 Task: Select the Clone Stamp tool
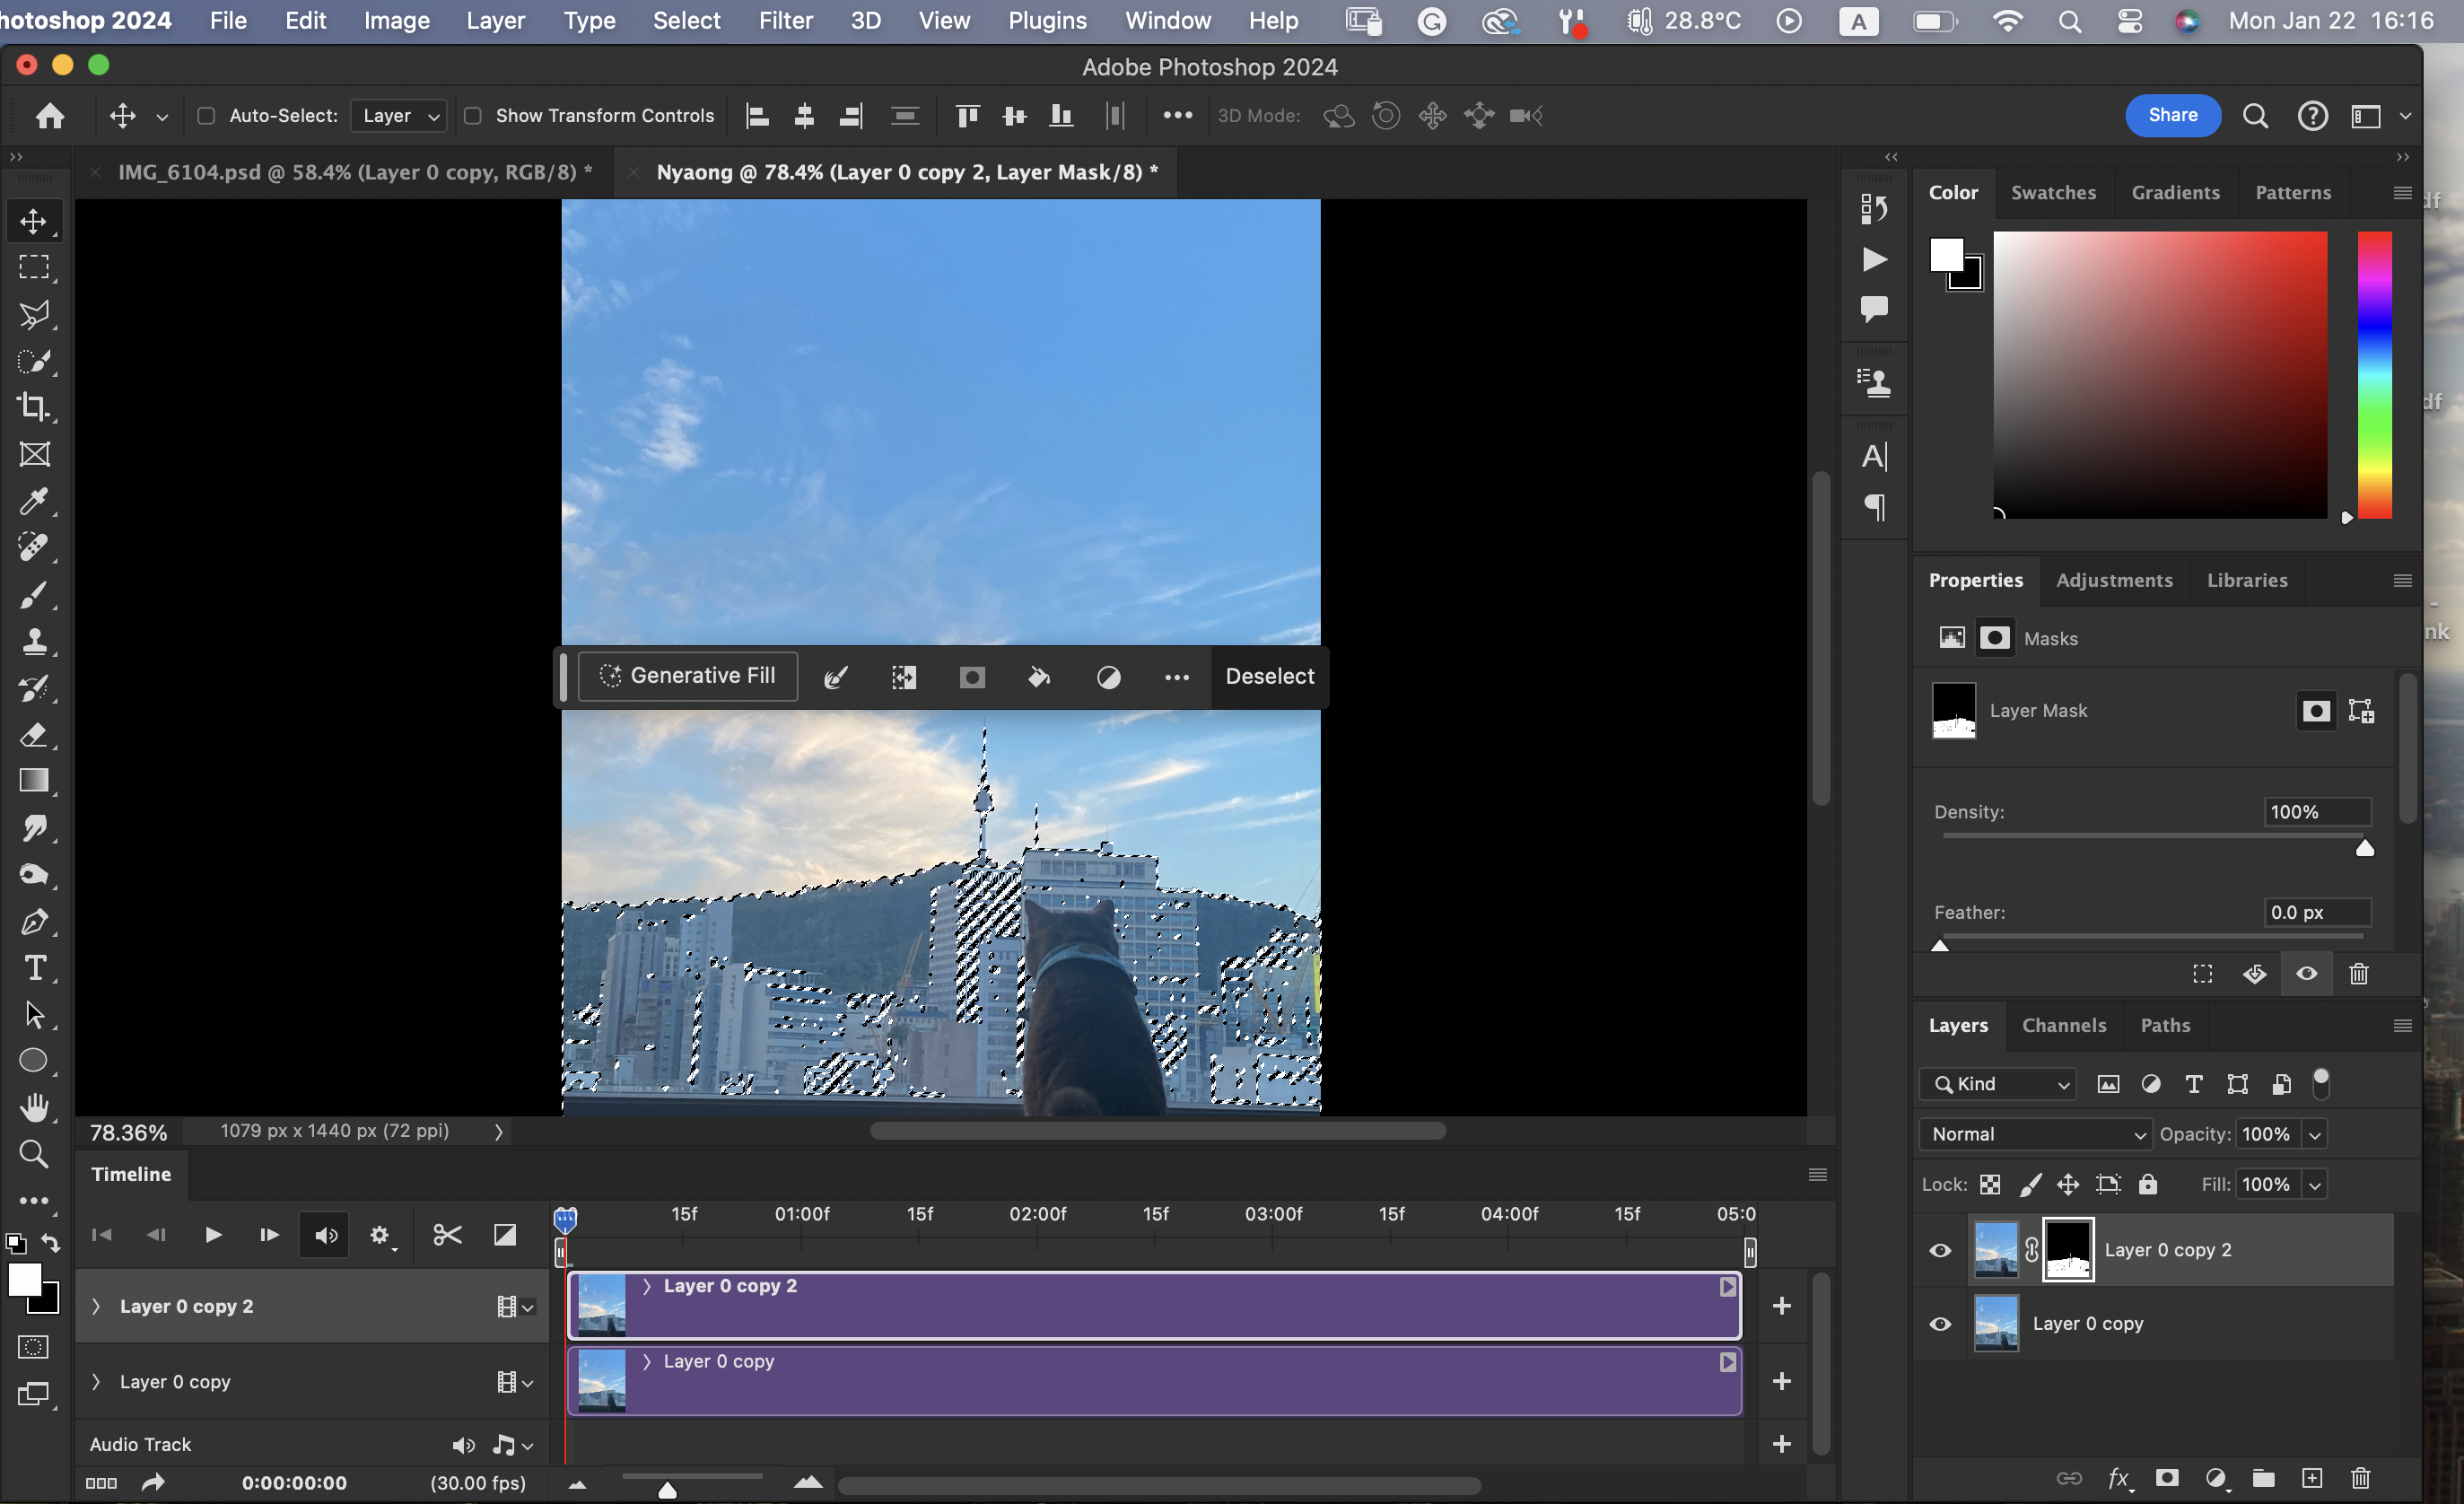pos(34,641)
